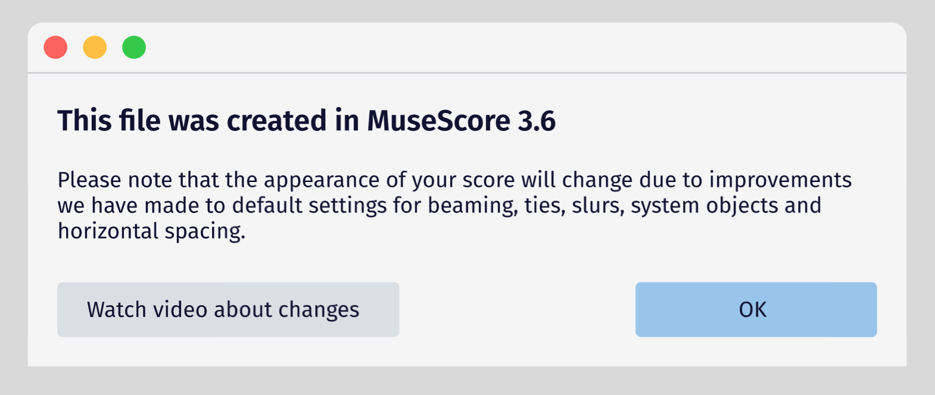
Task: Expand the window with the green circle
Action: [133, 47]
